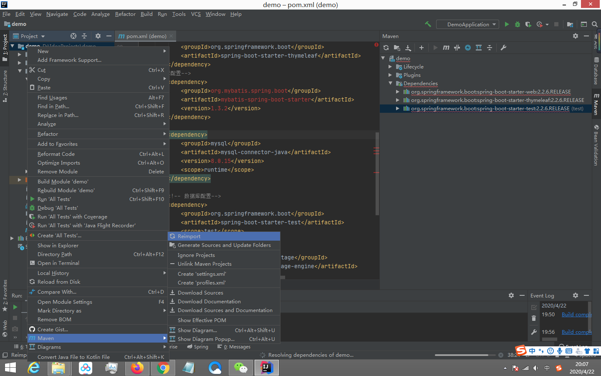Open profiler run options dropdown arrow
The height and width of the screenshot is (376, 601).
[547, 25]
